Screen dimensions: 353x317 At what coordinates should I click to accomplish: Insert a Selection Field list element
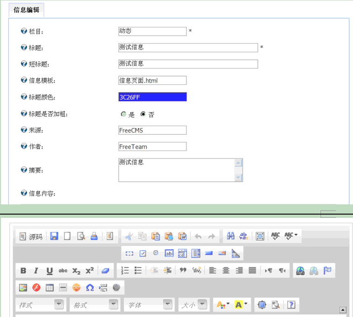(196, 254)
